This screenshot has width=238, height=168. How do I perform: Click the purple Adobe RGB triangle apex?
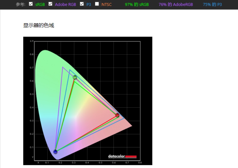point(63,67)
